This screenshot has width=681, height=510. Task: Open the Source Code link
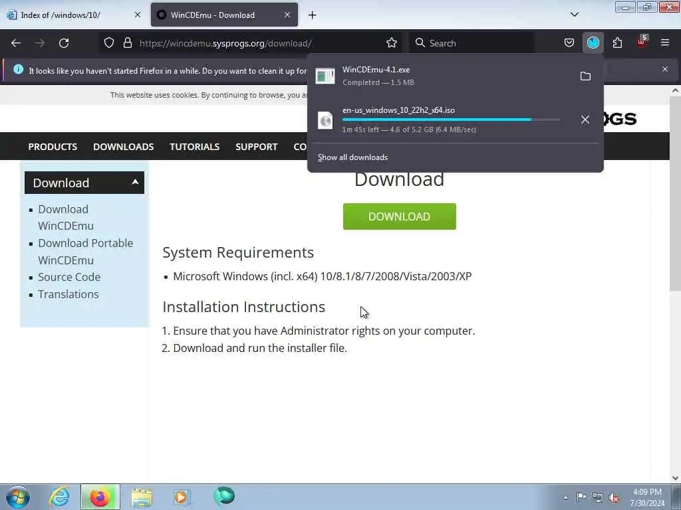point(69,277)
